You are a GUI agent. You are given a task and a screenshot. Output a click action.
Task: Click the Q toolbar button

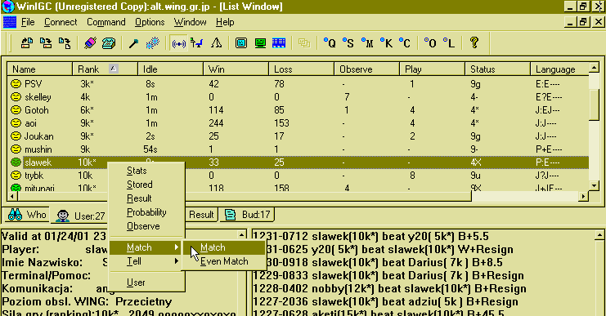pos(330,42)
